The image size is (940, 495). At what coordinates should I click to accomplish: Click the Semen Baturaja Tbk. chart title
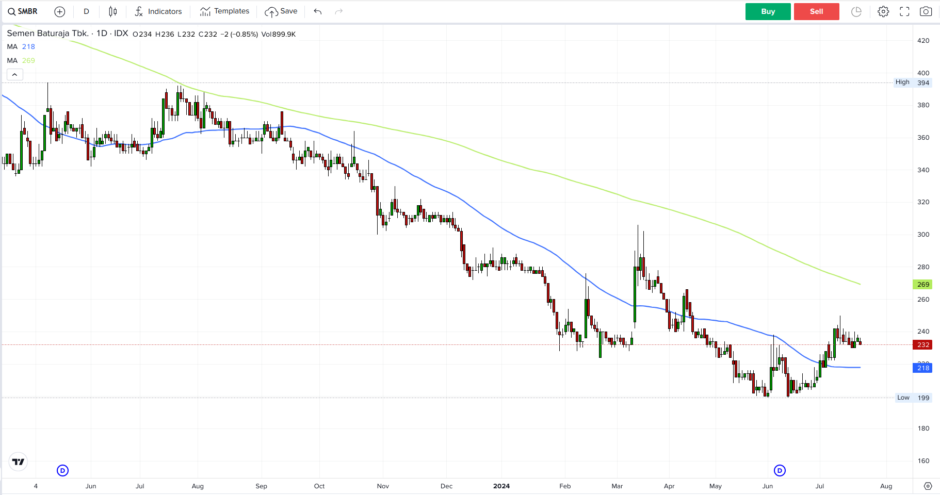(x=48, y=34)
